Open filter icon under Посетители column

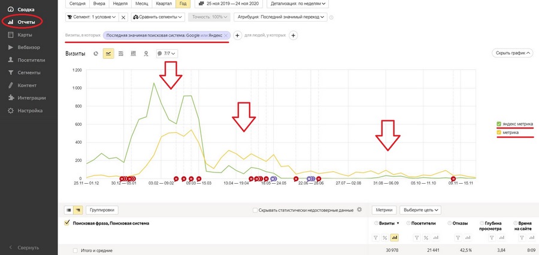417,238
